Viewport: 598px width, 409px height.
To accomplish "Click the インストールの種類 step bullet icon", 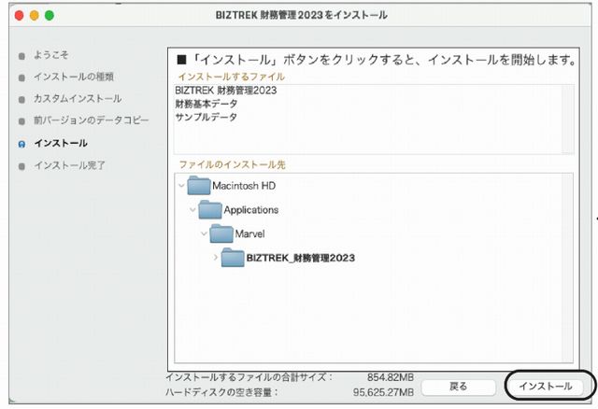I will pos(21,78).
